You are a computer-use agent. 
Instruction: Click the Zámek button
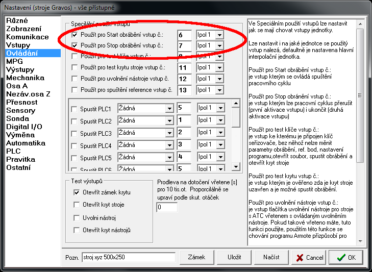(196, 257)
